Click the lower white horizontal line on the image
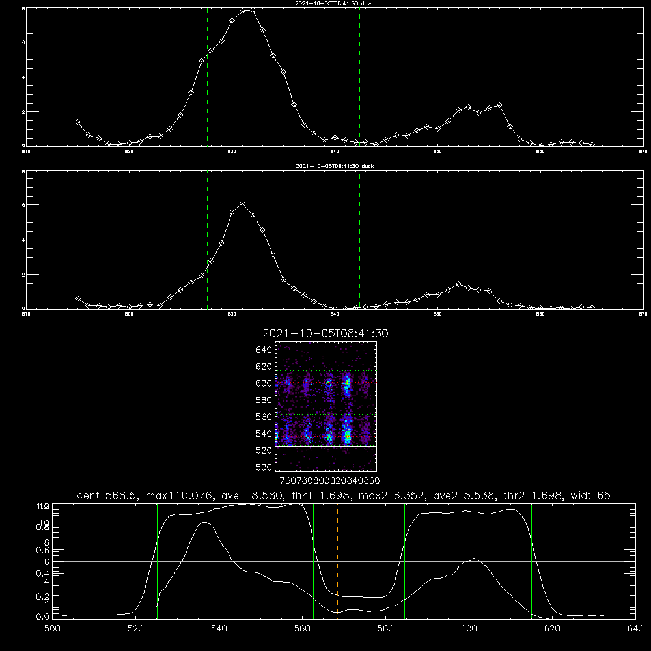651x651 pixels. tap(326, 446)
